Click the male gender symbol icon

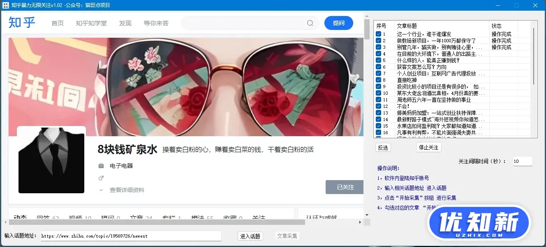tap(101, 178)
